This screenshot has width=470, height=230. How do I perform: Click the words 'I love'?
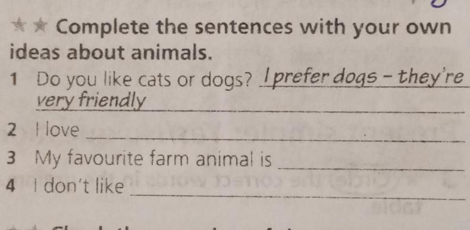(x=57, y=130)
